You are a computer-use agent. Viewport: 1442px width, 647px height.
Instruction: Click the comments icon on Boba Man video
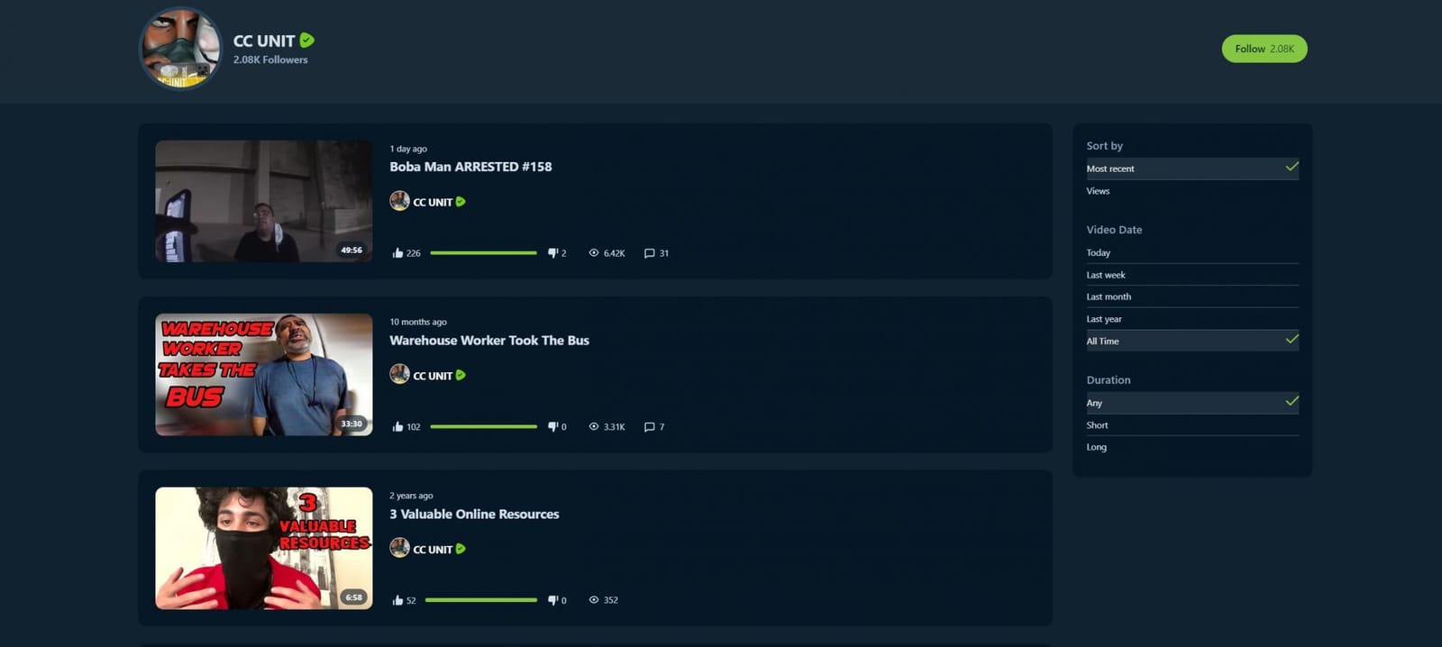click(649, 253)
